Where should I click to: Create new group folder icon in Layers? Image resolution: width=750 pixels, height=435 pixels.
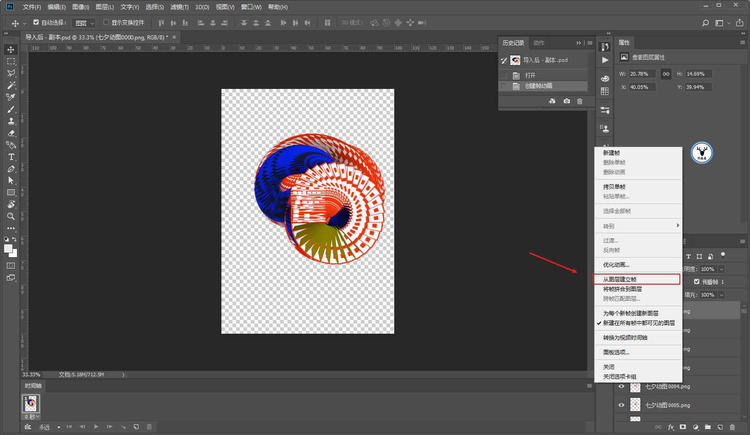click(x=707, y=427)
